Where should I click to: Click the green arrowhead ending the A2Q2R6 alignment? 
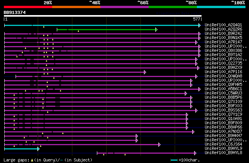(156, 29)
